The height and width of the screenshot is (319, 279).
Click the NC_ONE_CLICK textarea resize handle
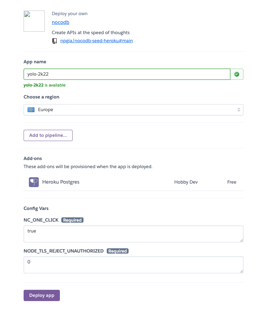pyautogui.click(x=241, y=240)
